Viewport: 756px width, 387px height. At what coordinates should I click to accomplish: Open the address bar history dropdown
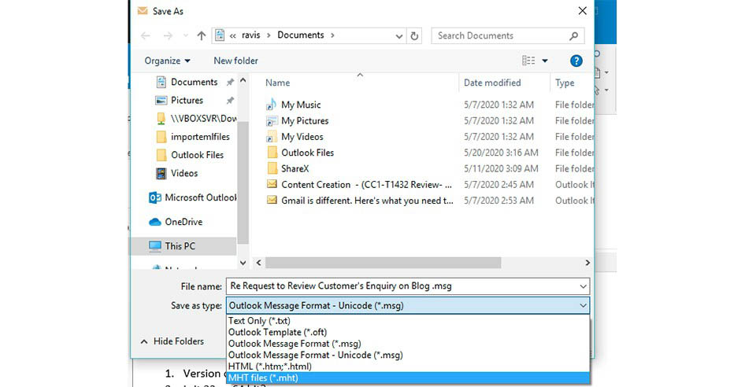point(398,35)
